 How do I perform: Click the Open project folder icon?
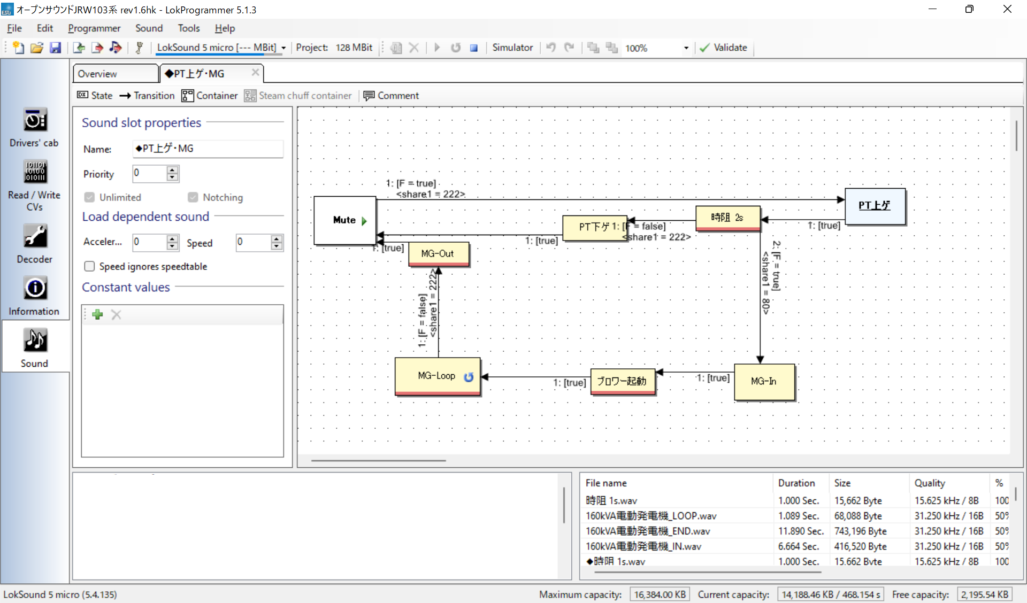coord(36,48)
